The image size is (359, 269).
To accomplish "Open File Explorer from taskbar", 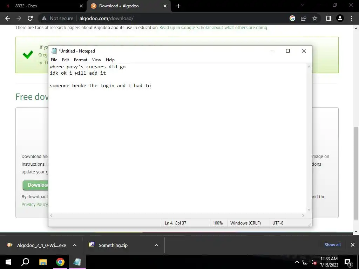I will 43,262.
